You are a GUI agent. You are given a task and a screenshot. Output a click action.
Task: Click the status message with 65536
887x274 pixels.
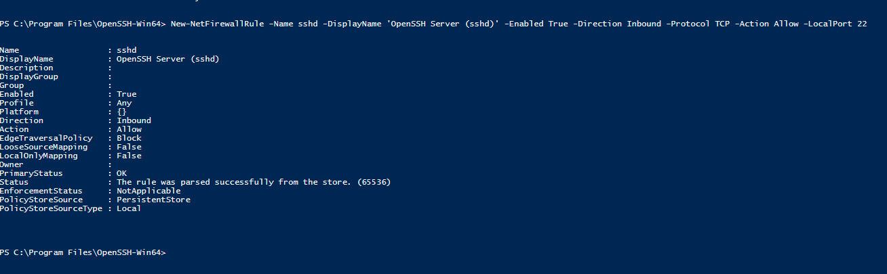tap(254, 182)
